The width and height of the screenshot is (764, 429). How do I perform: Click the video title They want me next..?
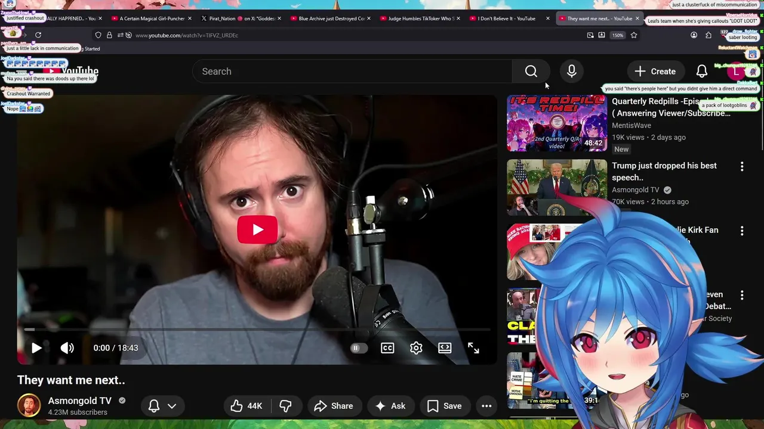(71, 380)
